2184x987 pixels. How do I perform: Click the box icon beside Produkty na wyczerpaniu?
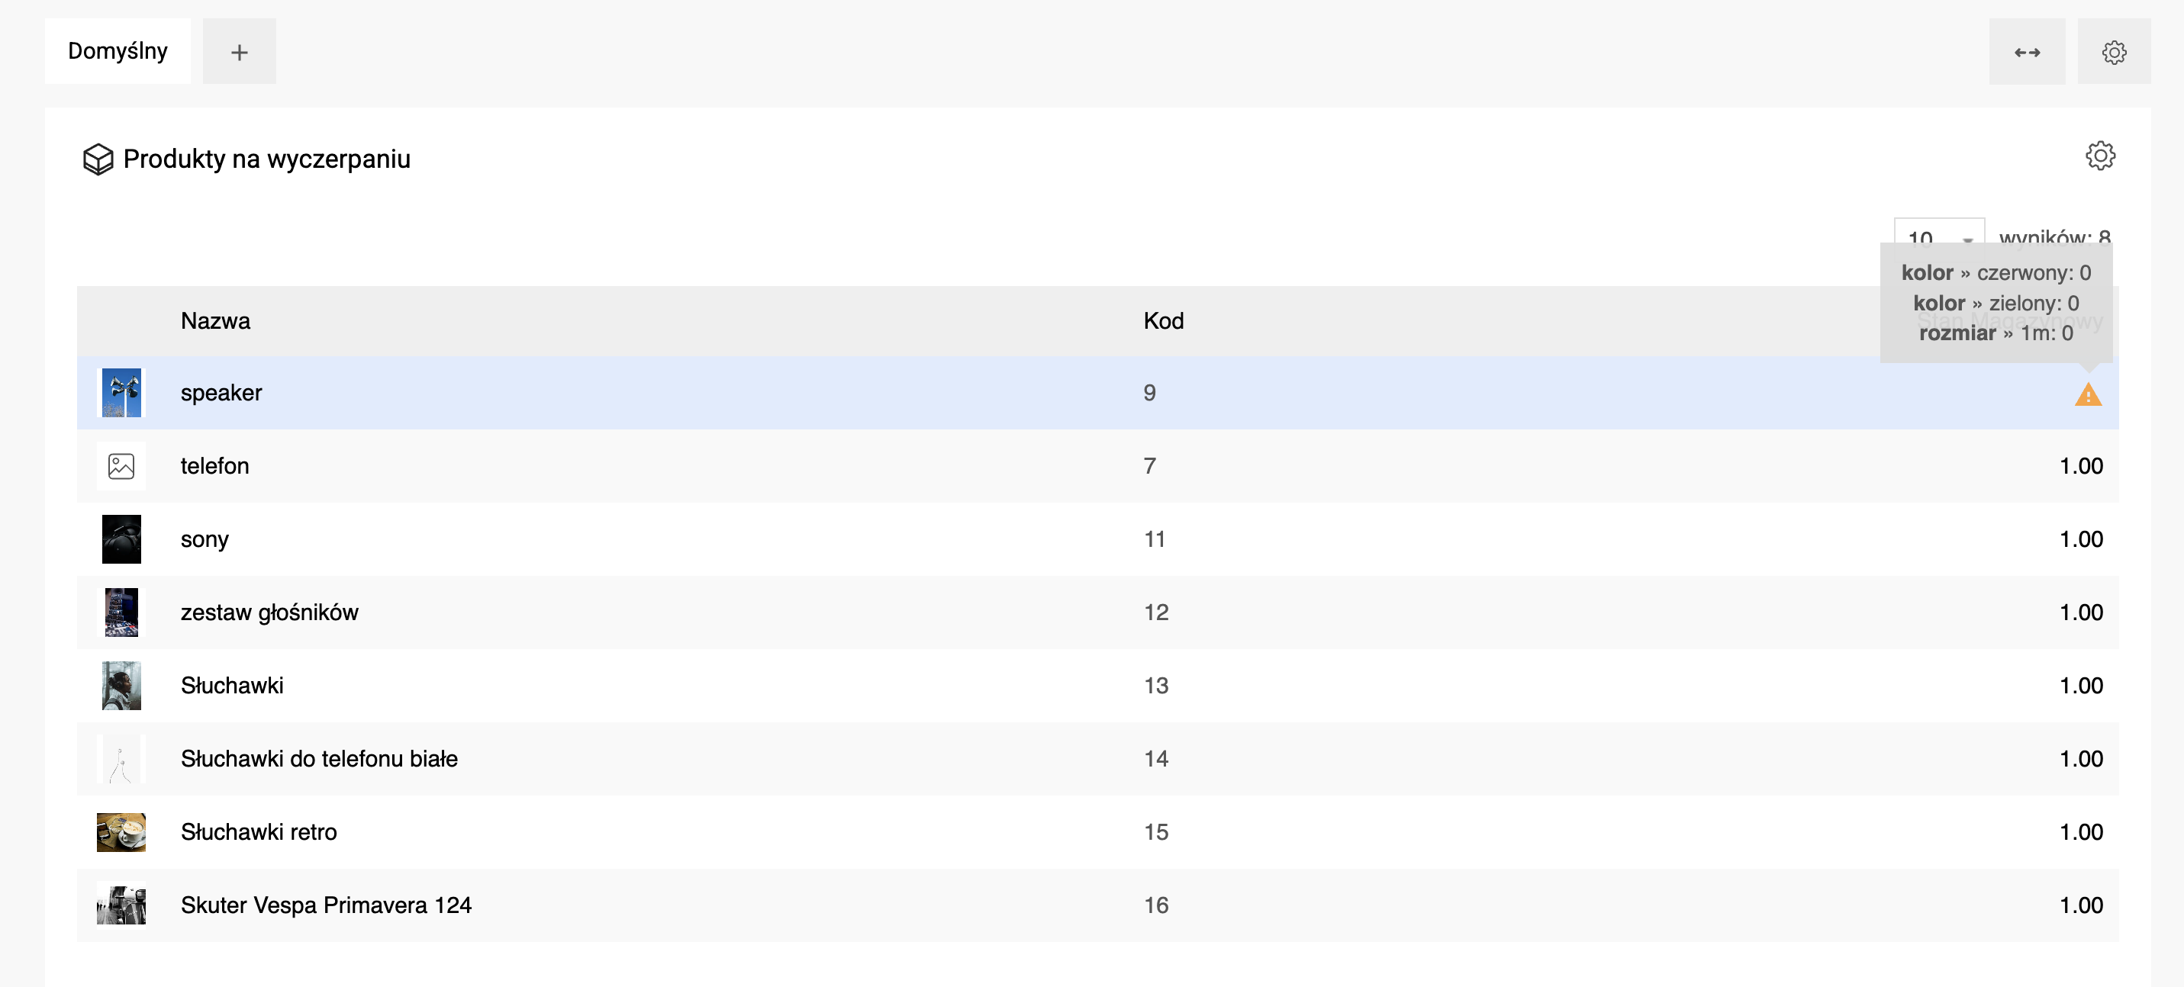click(98, 159)
